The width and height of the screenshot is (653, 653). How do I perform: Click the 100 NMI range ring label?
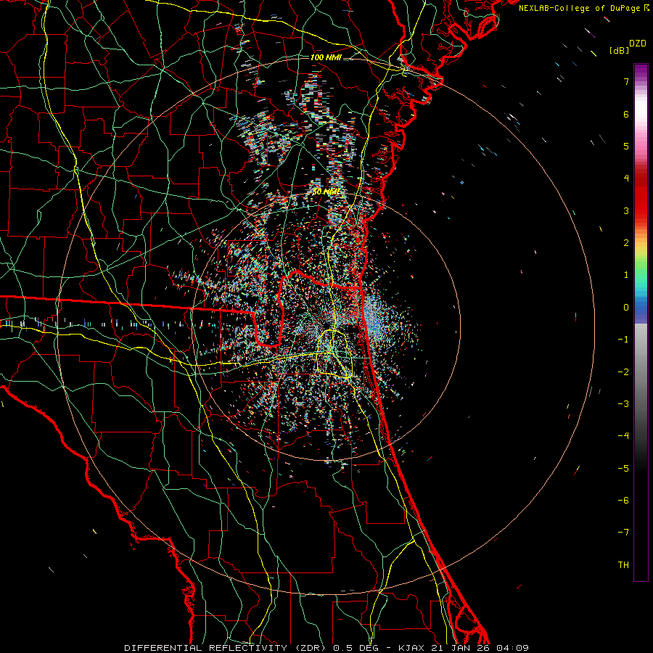(326, 57)
